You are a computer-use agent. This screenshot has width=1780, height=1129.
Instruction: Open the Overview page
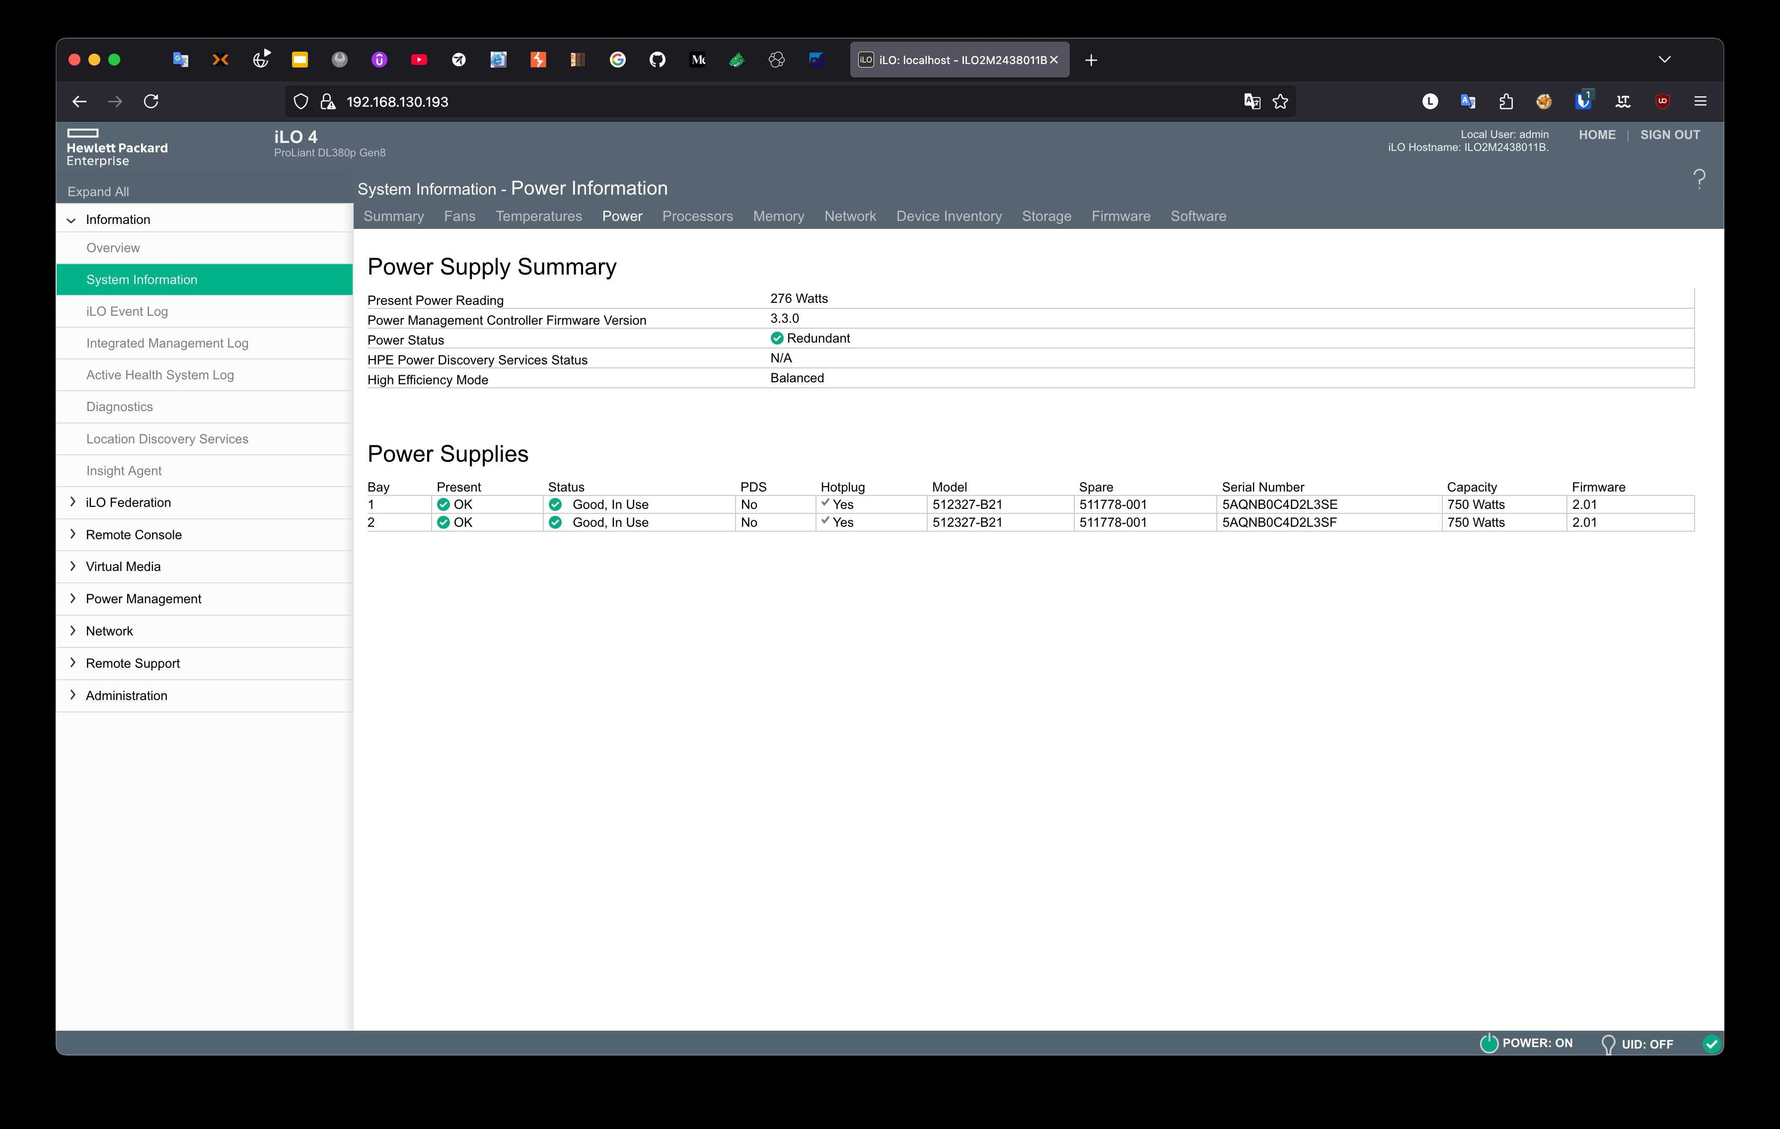point(204,248)
